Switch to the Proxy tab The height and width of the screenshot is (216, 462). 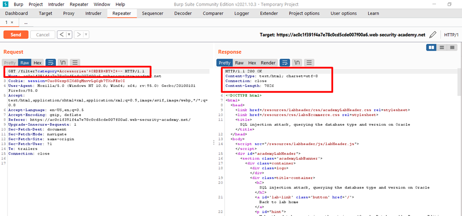(x=69, y=14)
